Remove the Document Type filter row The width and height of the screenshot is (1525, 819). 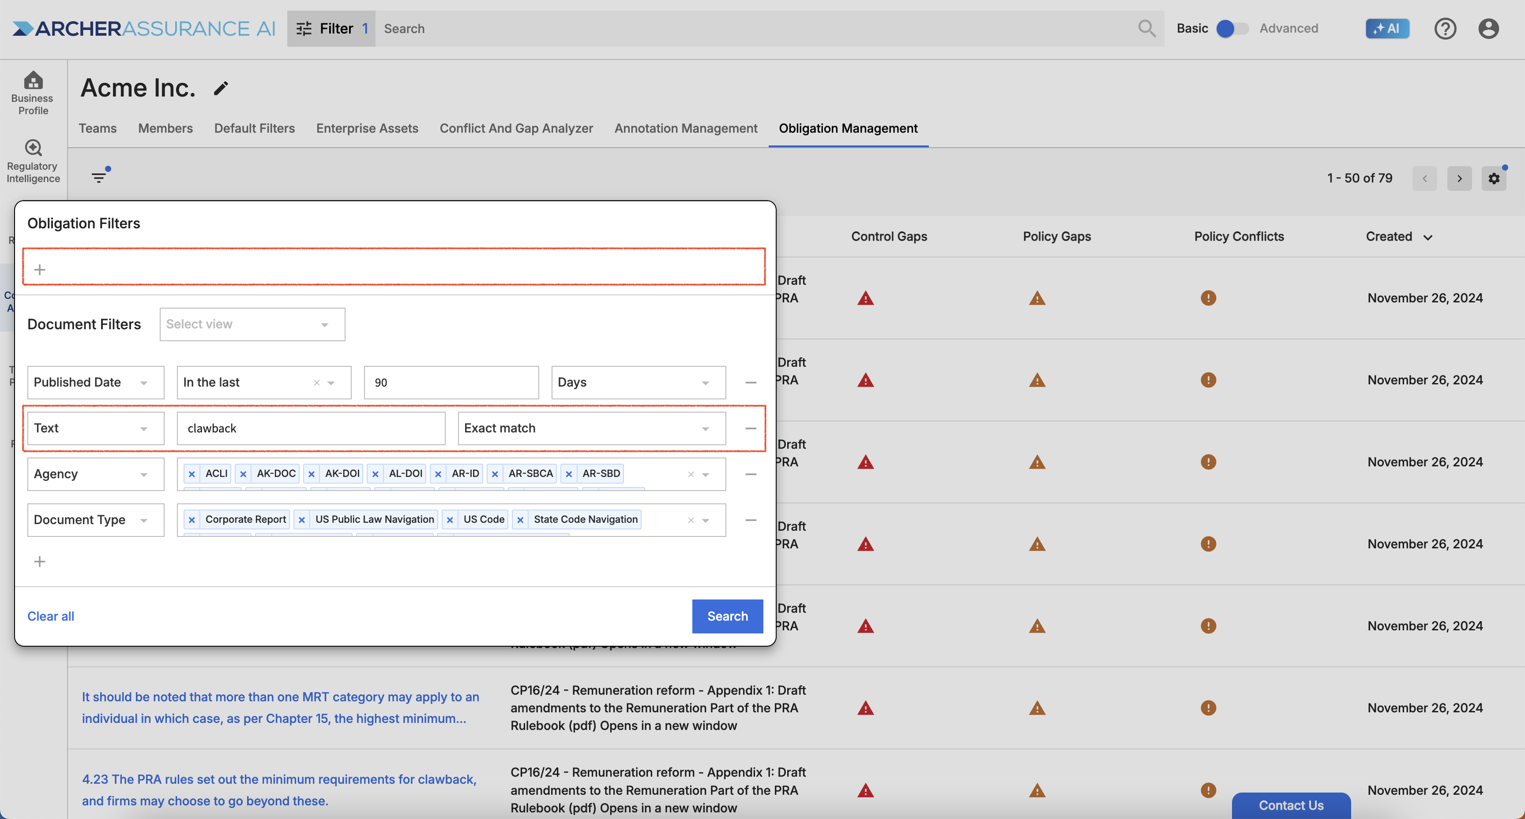[751, 520]
